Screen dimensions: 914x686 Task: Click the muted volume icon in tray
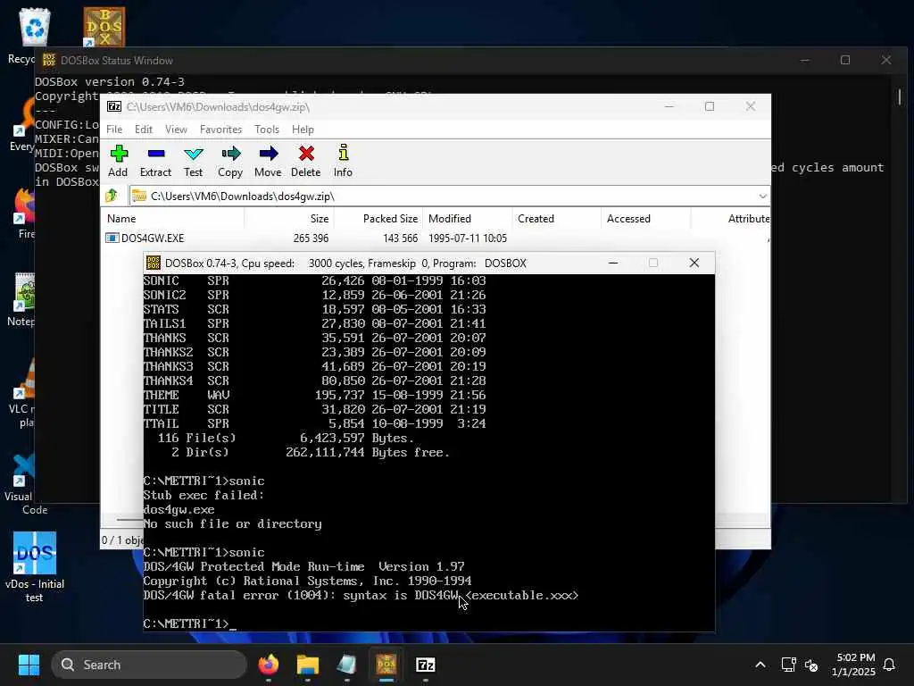coord(810,665)
